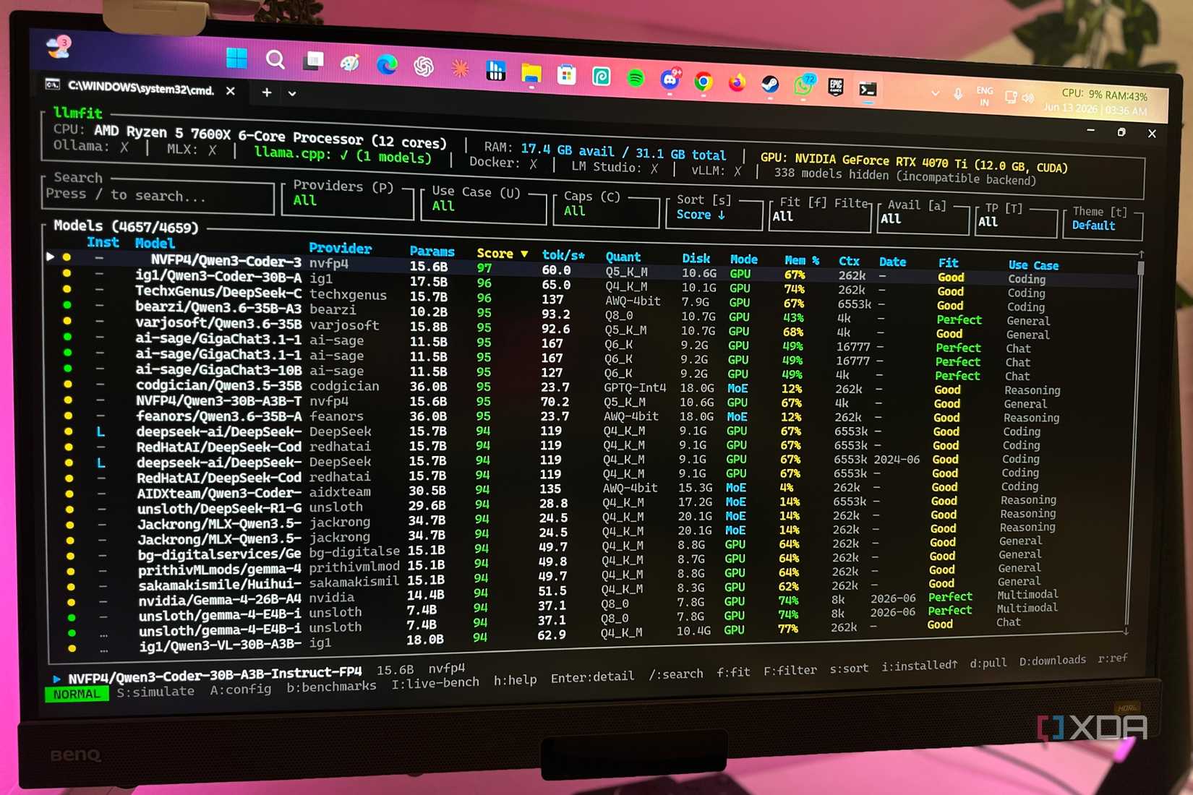Click the b:benchmarks hint
This screenshot has width=1193, height=795.
pos(331,687)
